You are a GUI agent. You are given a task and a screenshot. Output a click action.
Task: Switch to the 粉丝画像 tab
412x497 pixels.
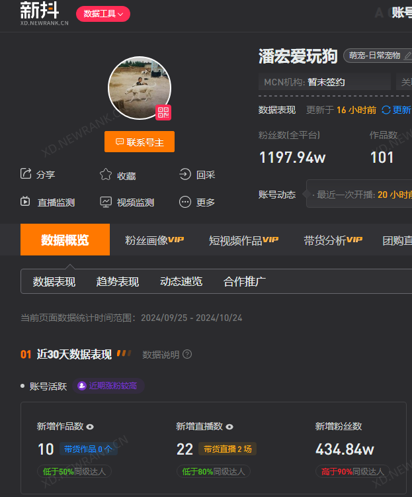point(155,240)
